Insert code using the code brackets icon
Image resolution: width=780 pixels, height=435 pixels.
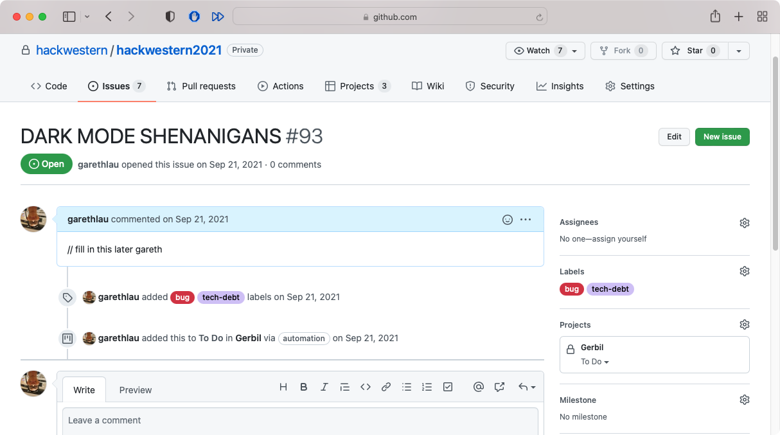tap(366, 387)
